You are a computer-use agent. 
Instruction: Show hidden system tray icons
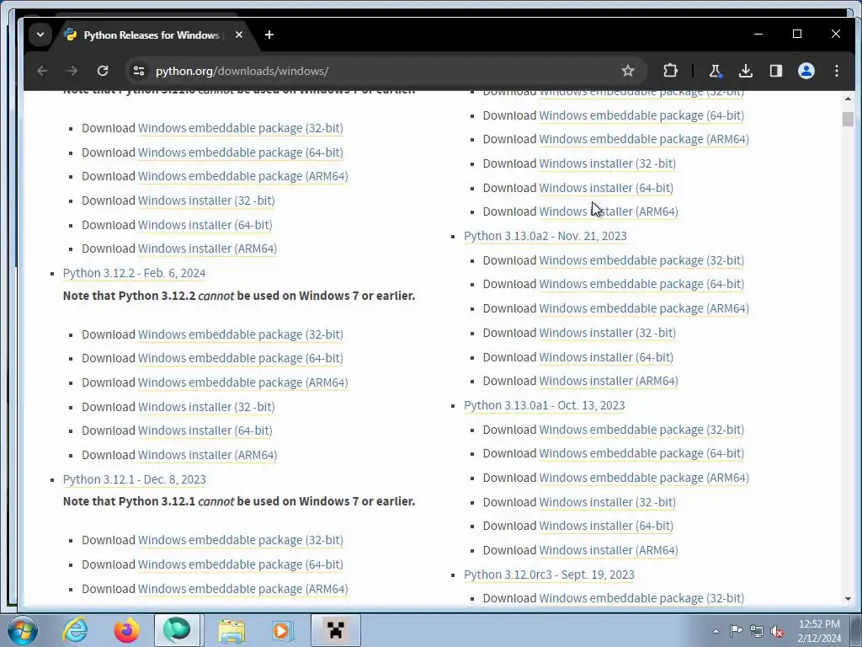point(716,631)
